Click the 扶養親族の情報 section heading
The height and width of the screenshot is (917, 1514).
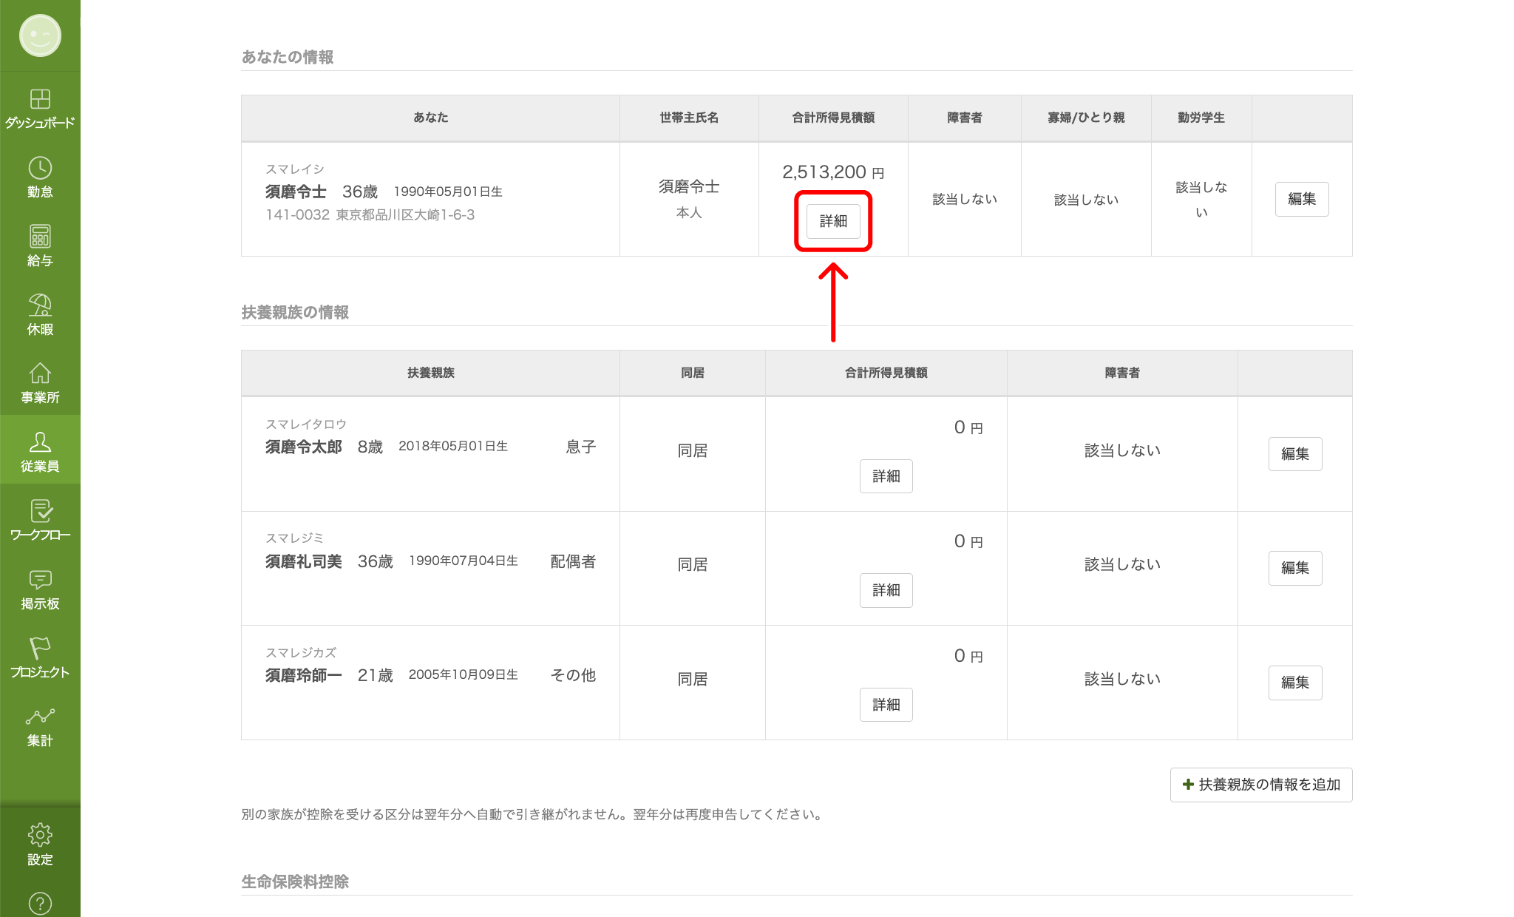[x=295, y=312]
